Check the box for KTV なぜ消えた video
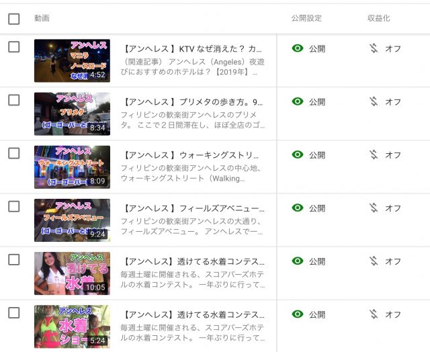The height and width of the screenshot is (352, 430). pyautogui.click(x=13, y=47)
